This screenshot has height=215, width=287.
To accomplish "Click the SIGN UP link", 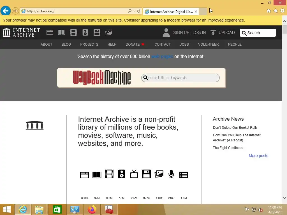I will tap(181, 32).
